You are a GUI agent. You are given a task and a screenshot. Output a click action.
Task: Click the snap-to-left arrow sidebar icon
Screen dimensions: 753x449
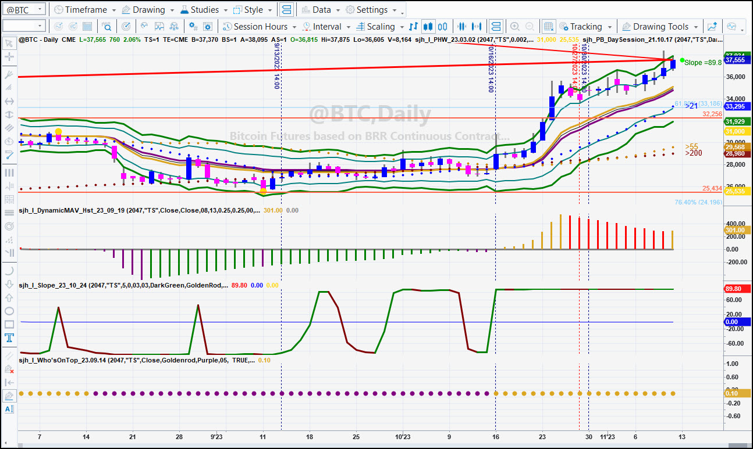pos(9,382)
